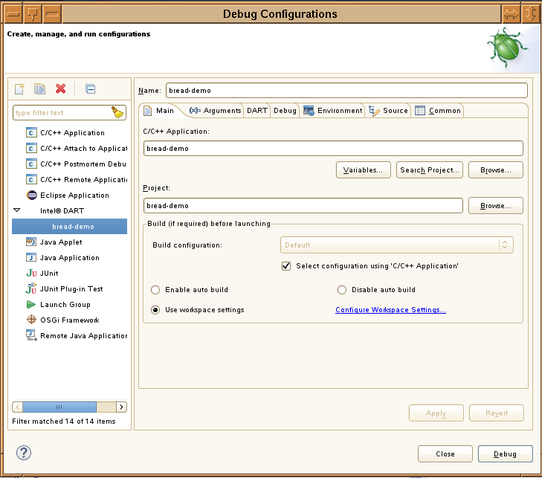
Task: Switch to the Environment tab
Action: click(x=333, y=111)
